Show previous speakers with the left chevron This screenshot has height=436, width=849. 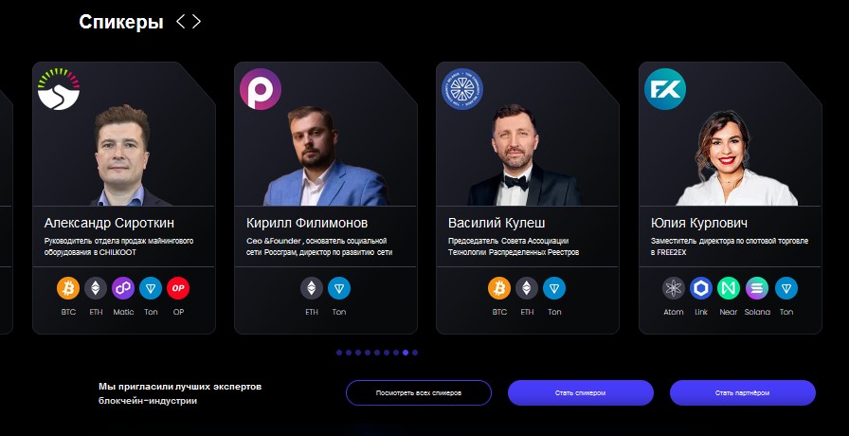pos(181,22)
